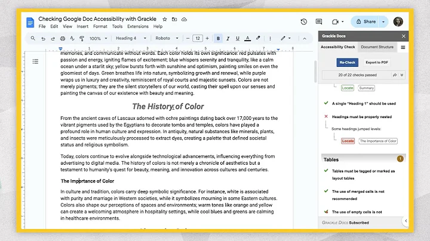Close the Grackle Docs panel
Screen dimensions: 430x241
coord(403,36)
